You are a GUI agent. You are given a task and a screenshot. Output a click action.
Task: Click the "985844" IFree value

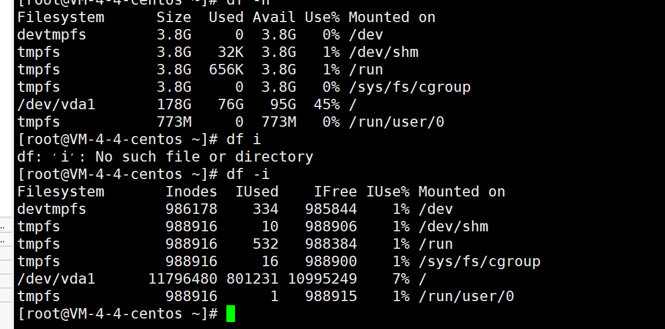331,209
